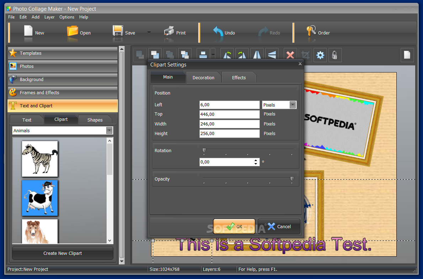
Task: Undo the last action
Action: point(218,32)
